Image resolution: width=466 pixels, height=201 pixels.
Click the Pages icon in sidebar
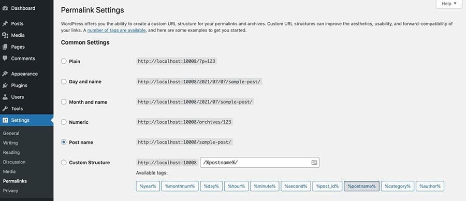tap(5, 47)
